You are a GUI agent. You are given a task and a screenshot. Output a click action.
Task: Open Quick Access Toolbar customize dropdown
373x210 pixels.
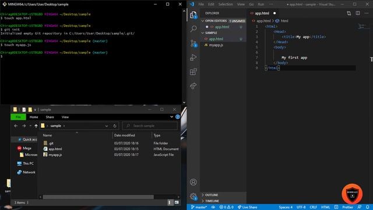(35, 110)
